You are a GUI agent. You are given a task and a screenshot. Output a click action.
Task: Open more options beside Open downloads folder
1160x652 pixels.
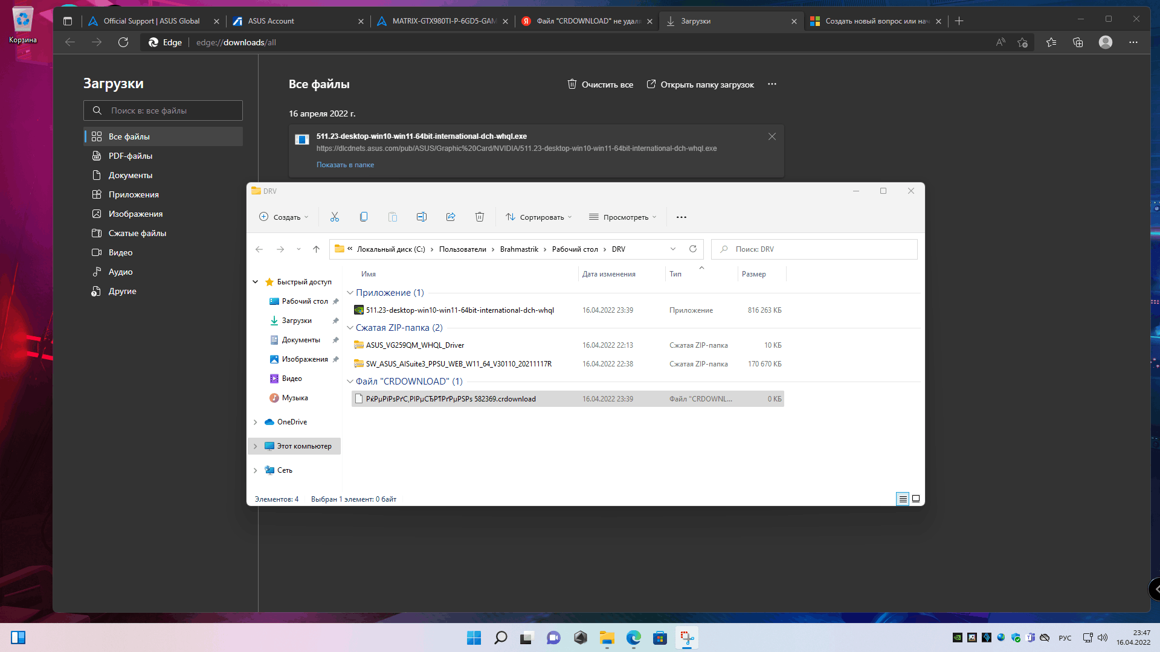point(772,85)
